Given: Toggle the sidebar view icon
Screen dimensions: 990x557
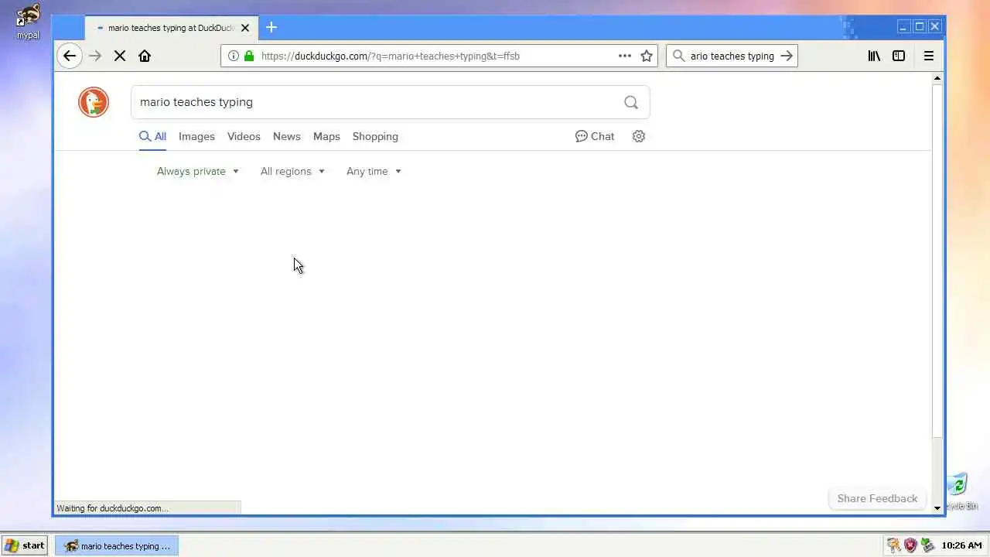Looking at the screenshot, I should click(x=899, y=56).
